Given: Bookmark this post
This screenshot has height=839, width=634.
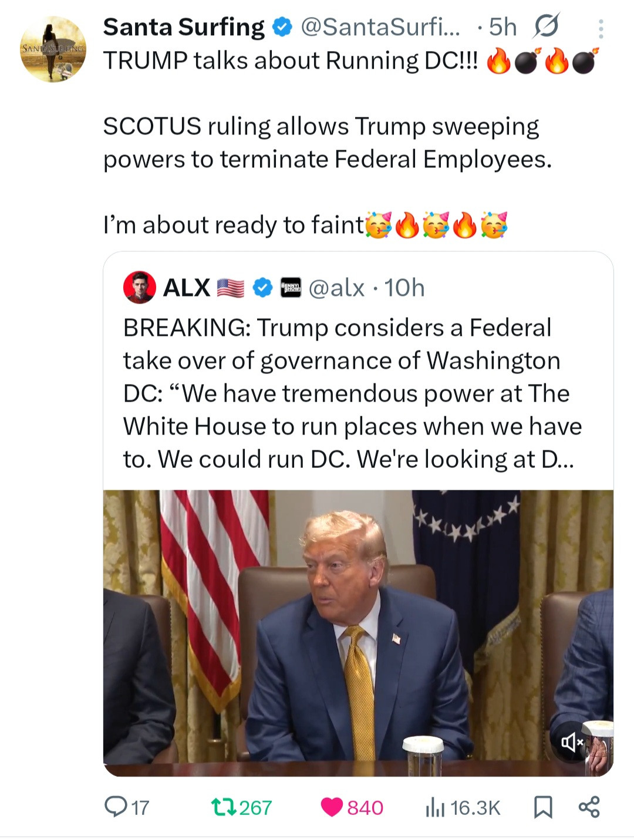Looking at the screenshot, I should (543, 807).
